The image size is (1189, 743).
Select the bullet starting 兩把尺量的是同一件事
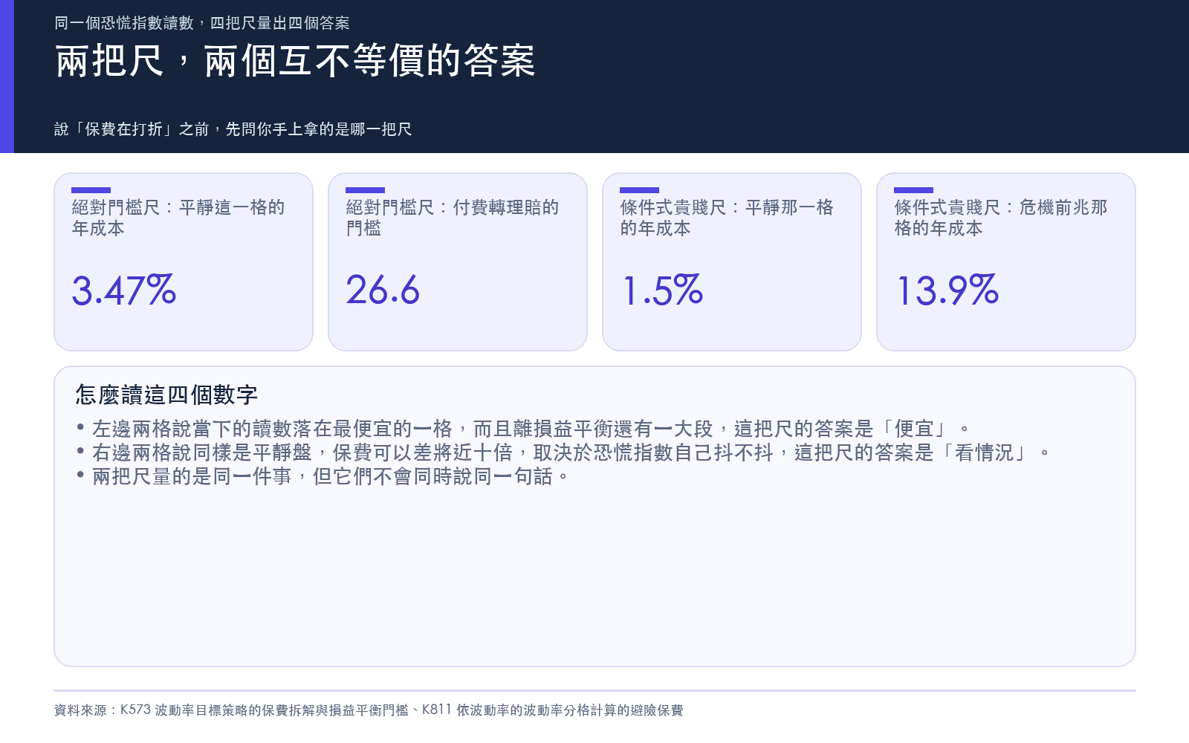(322, 476)
